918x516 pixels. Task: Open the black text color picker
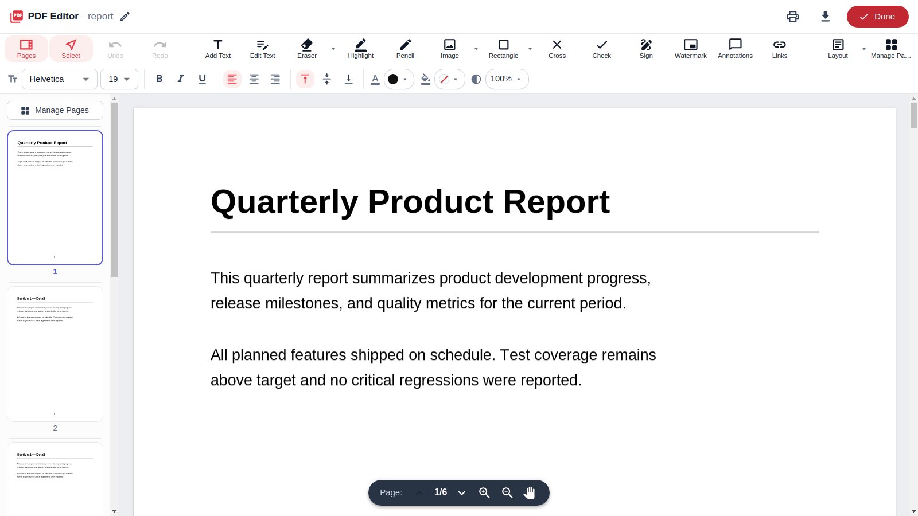pos(398,79)
